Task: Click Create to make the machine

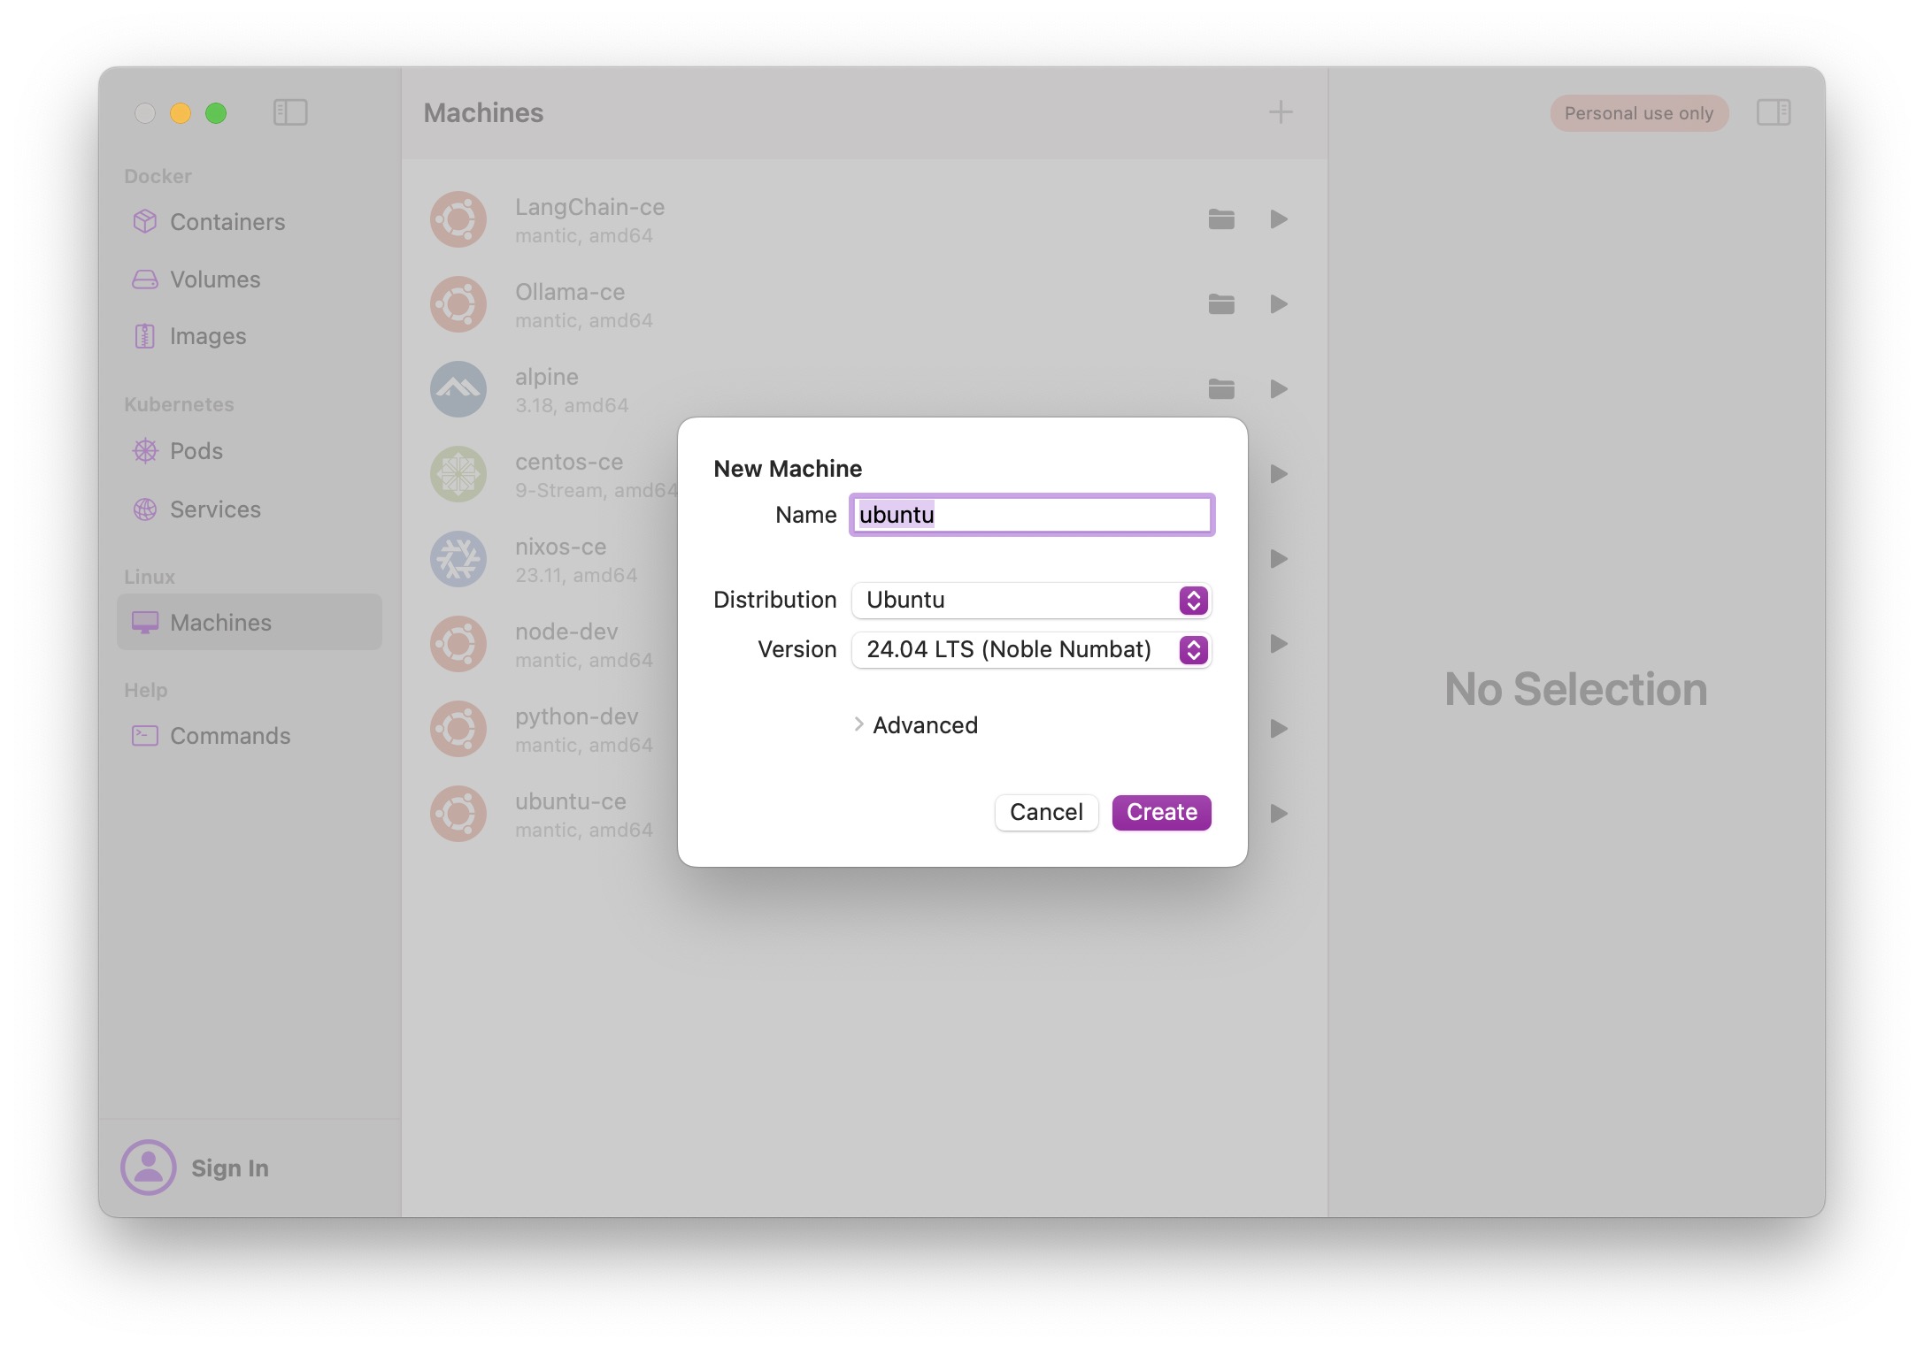Action: (1162, 812)
